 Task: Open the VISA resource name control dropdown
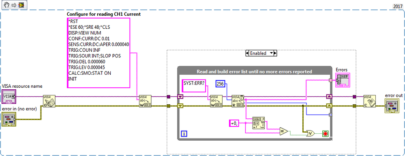(13, 97)
